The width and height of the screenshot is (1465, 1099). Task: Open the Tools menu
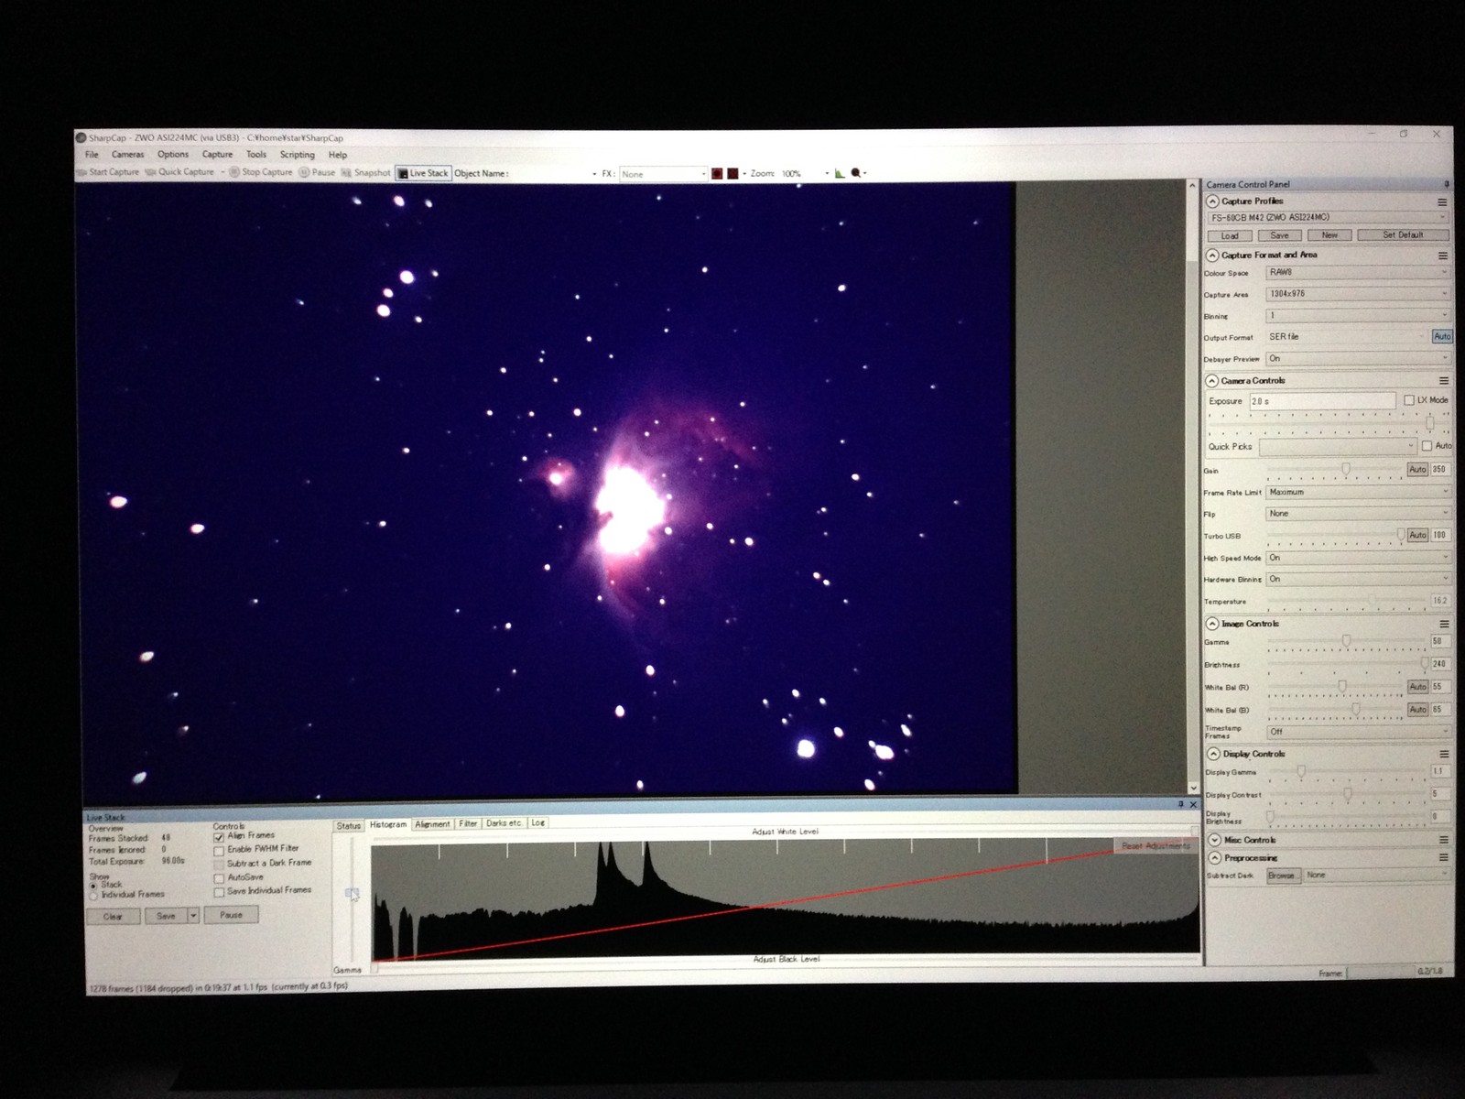click(x=256, y=155)
